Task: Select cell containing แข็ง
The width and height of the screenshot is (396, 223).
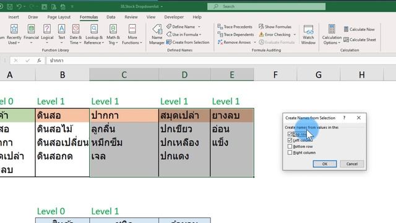Action: click(x=232, y=143)
